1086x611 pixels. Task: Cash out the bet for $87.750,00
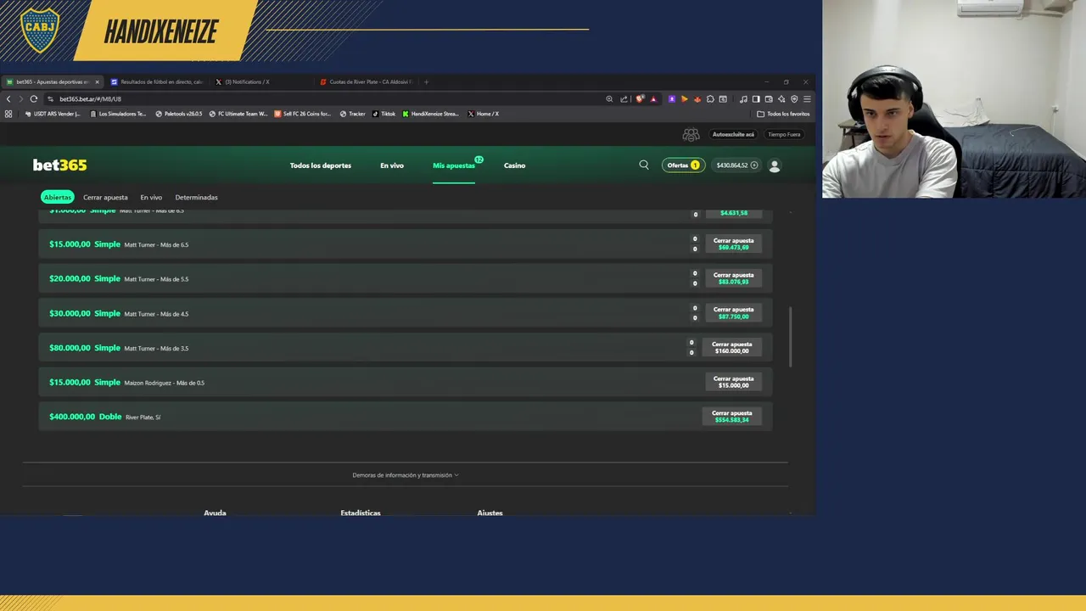point(733,313)
